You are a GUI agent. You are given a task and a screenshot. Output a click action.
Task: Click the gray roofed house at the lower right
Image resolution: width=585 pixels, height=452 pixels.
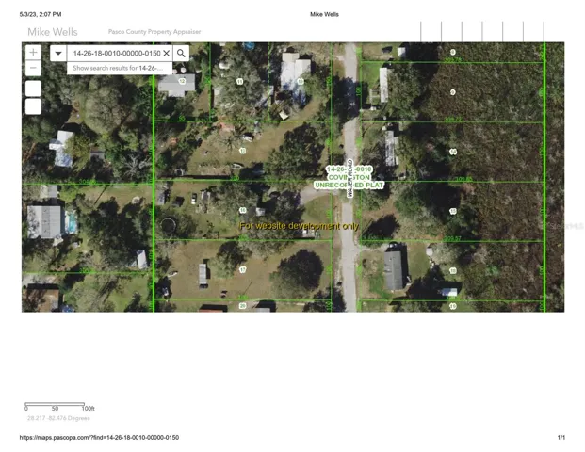(395, 269)
